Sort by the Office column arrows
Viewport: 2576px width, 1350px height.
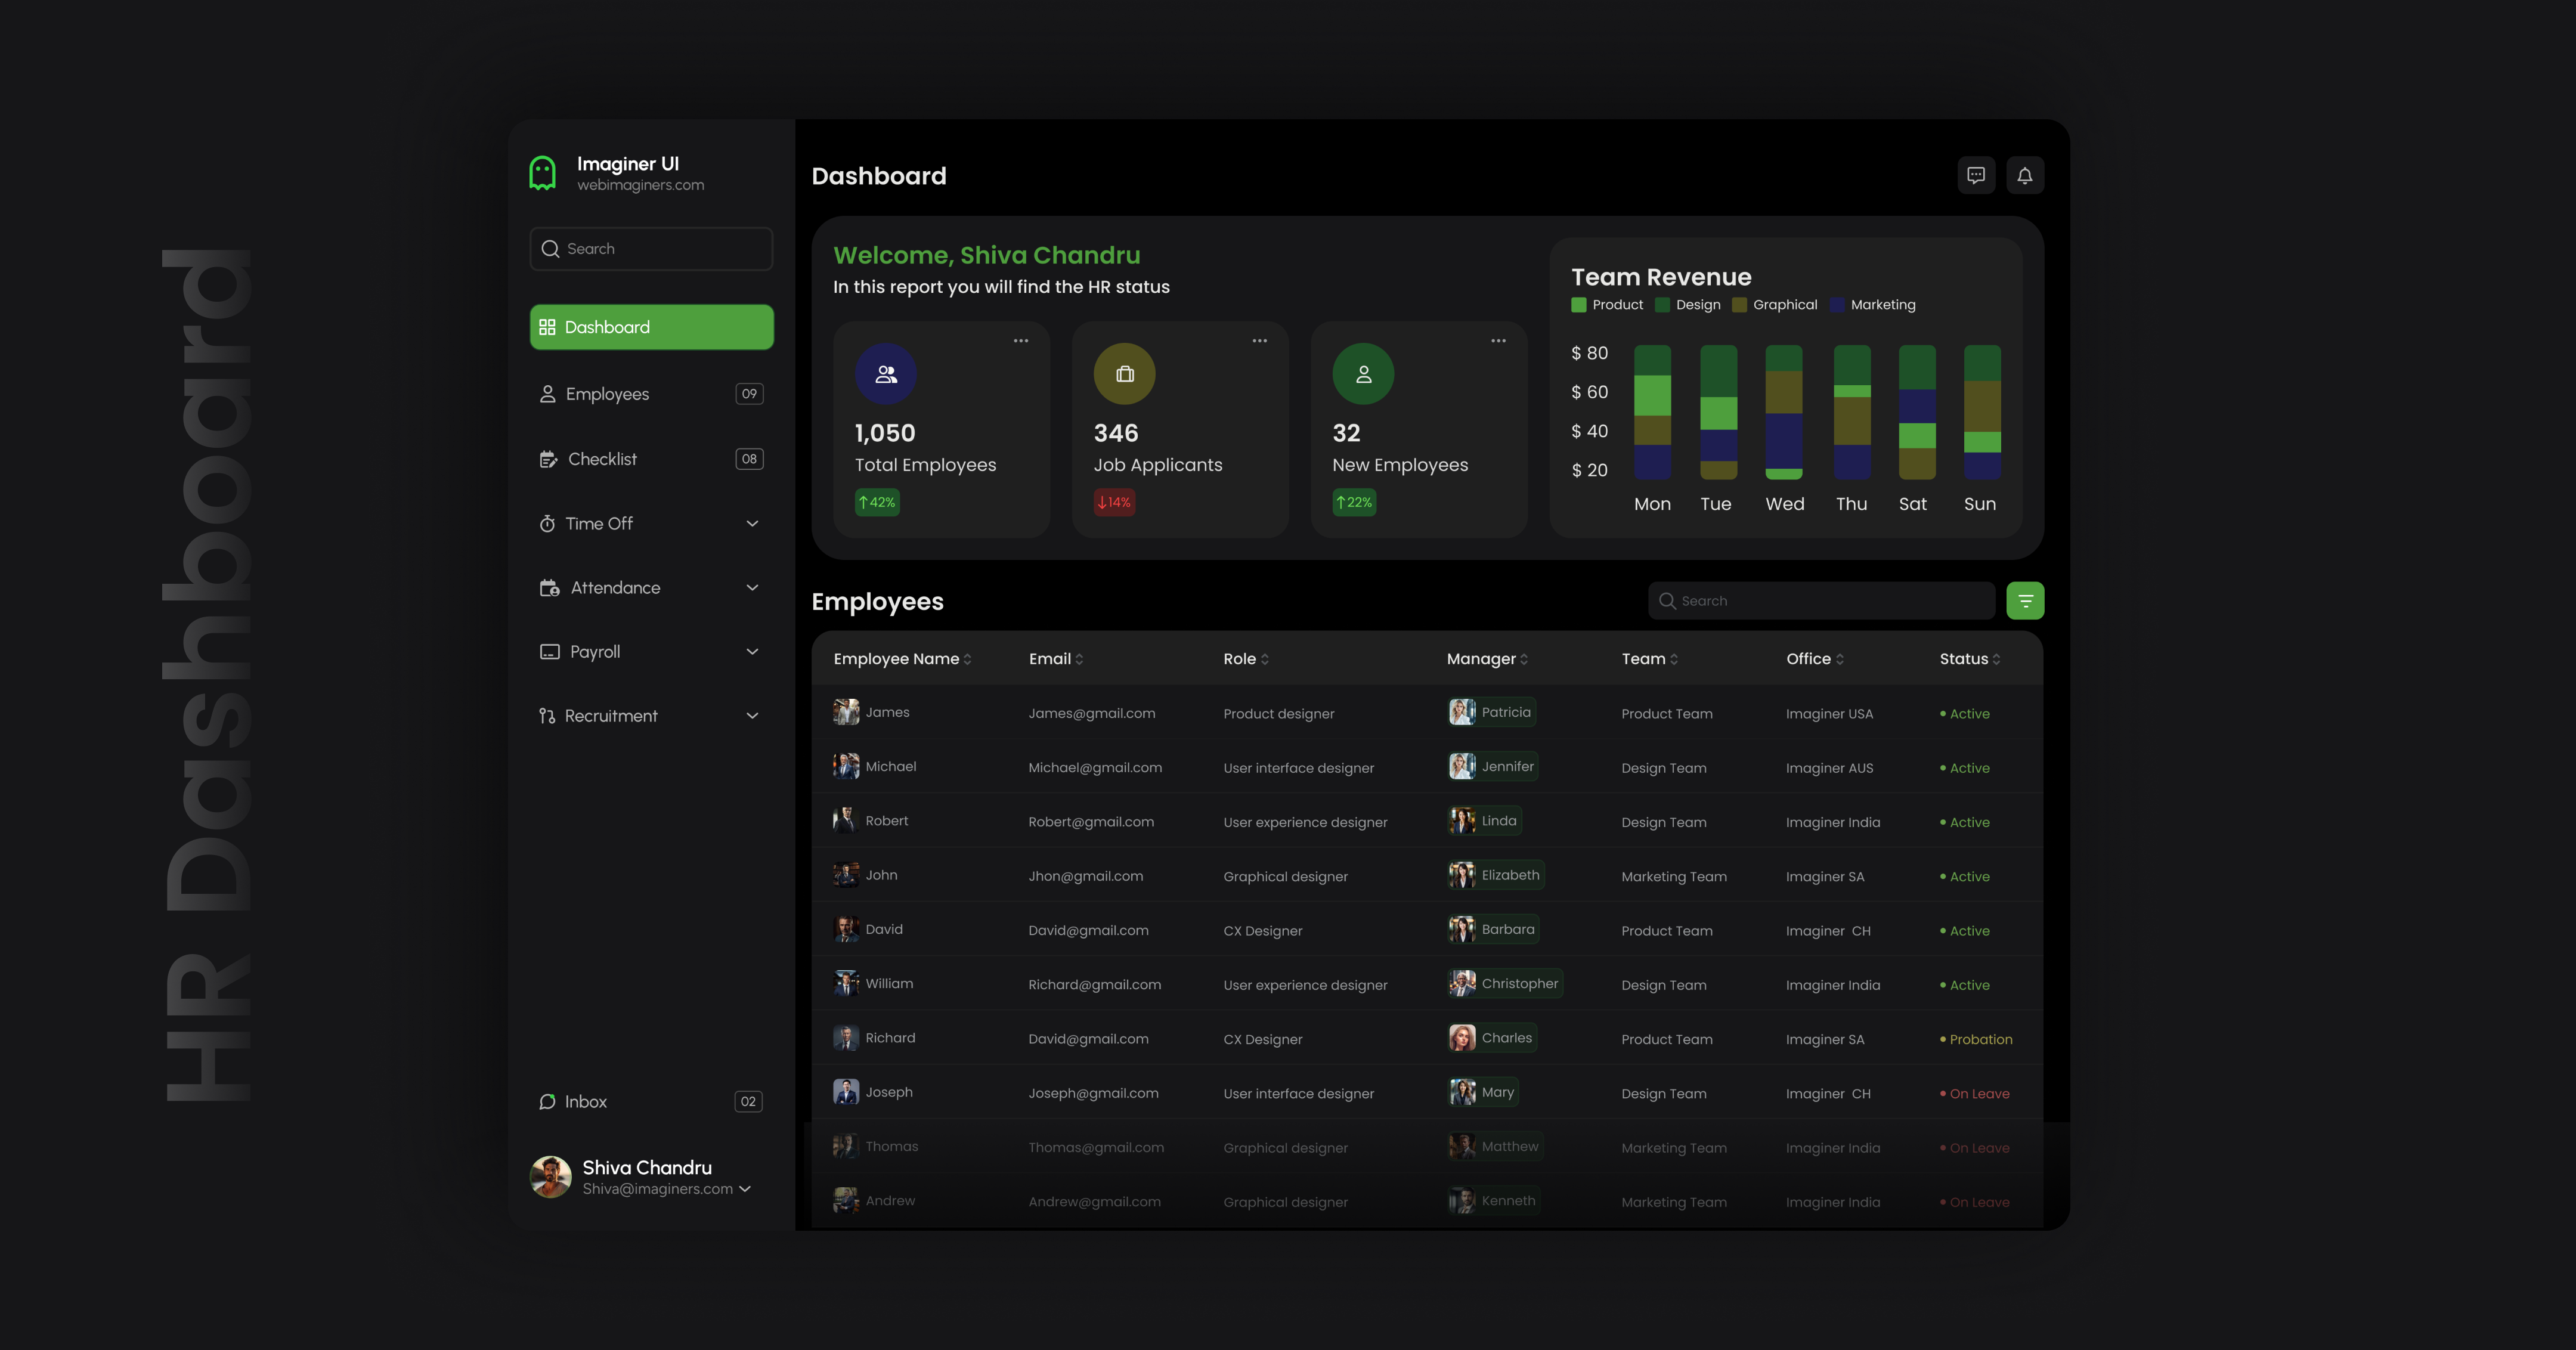(1840, 659)
